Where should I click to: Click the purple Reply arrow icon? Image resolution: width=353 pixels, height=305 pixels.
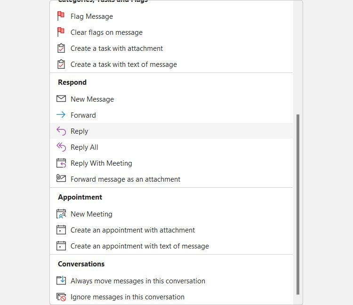coord(61,131)
